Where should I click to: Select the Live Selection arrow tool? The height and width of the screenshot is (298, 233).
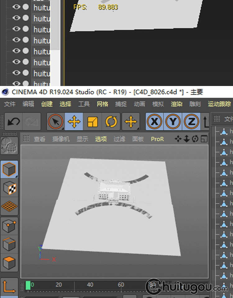click(x=56, y=121)
